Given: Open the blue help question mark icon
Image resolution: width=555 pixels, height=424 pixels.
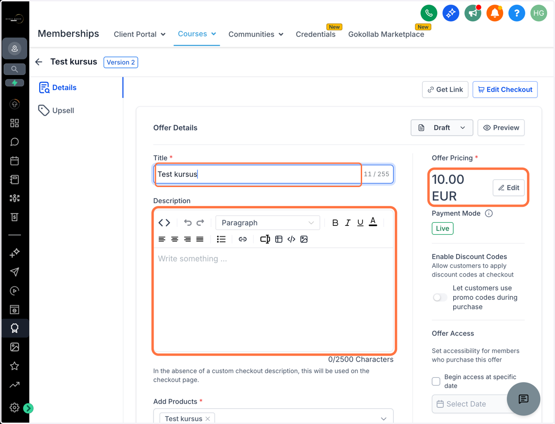Looking at the screenshot, I should (x=517, y=13).
